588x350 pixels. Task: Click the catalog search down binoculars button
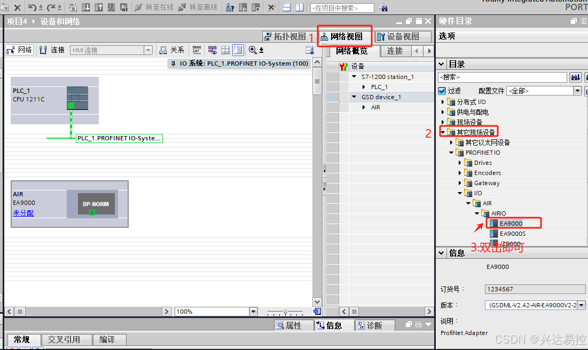click(x=575, y=77)
